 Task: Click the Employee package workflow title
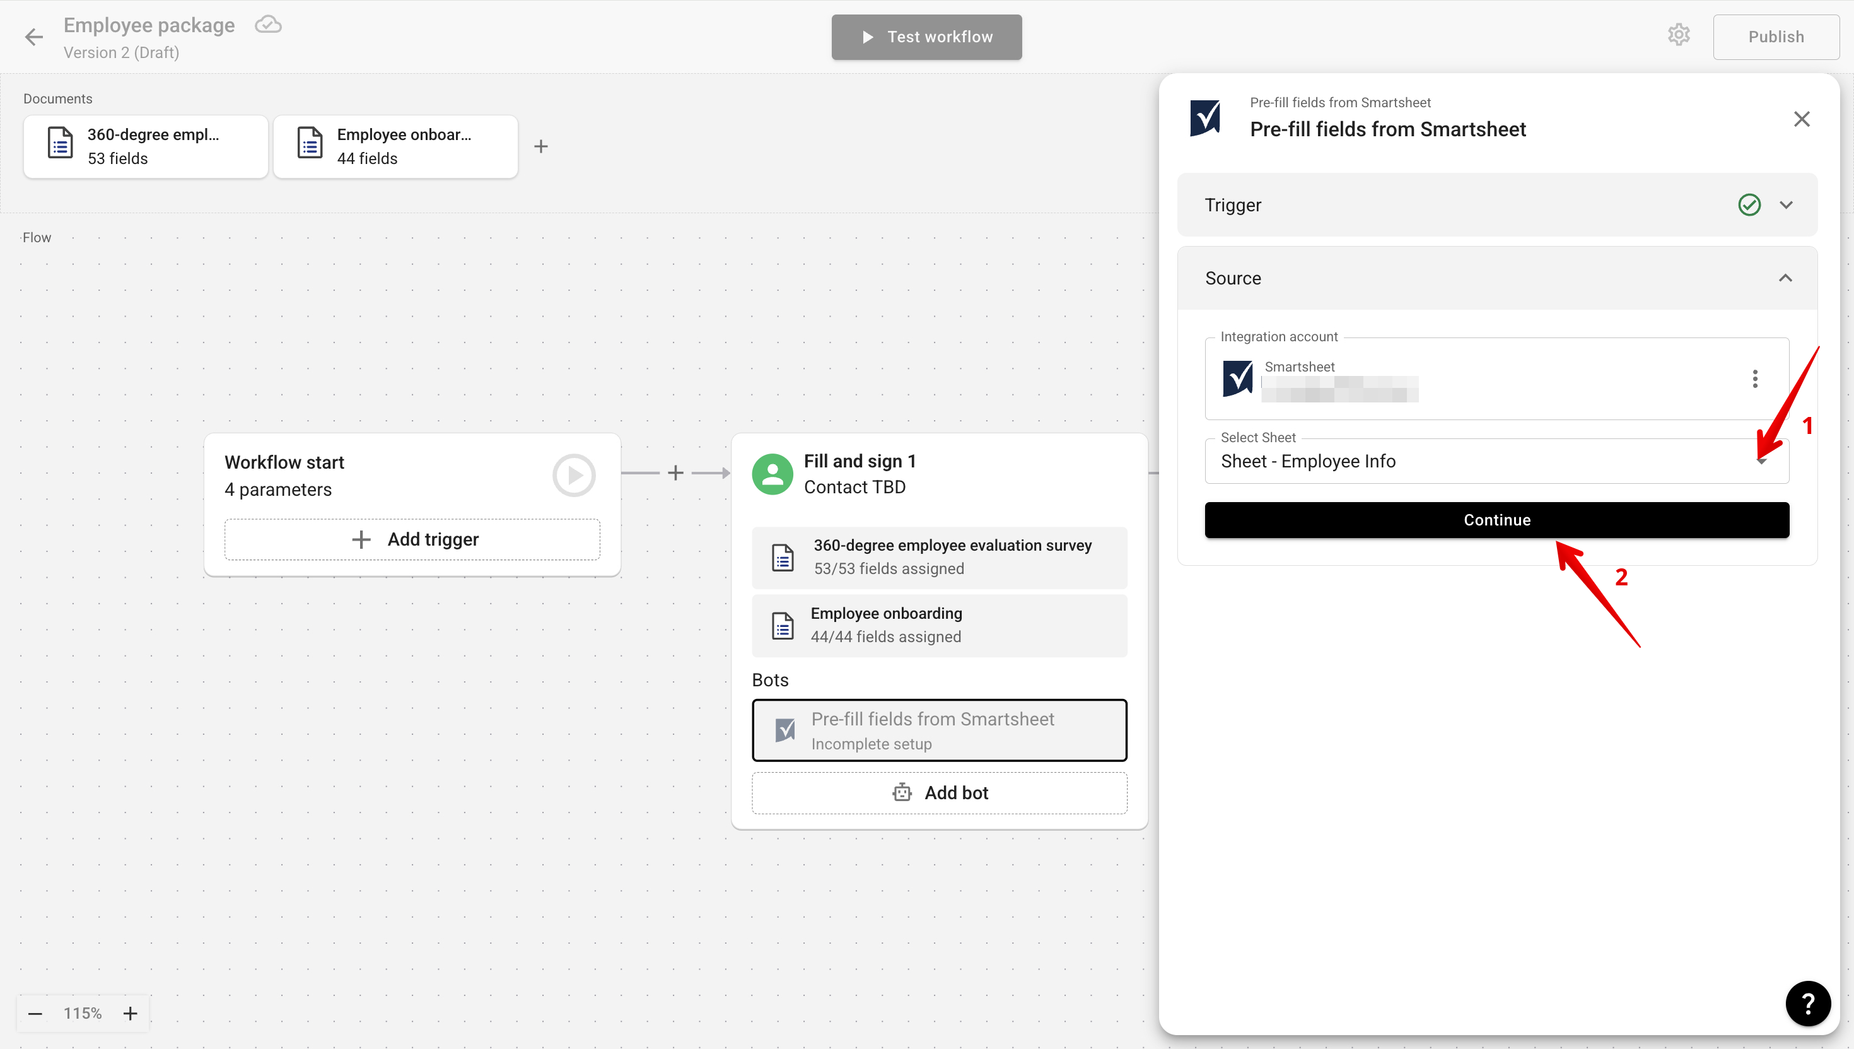pos(149,25)
